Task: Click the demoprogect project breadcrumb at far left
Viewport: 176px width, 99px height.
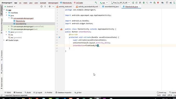Action: click(7, 3)
